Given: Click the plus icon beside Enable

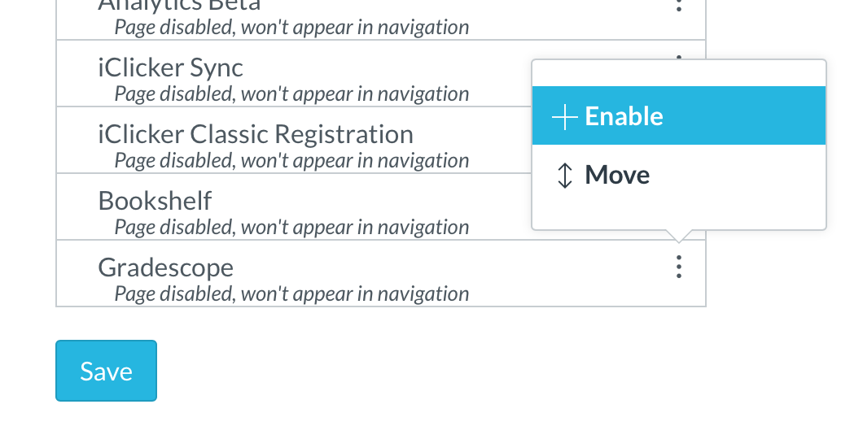Looking at the screenshot, I should pos(563,116).
